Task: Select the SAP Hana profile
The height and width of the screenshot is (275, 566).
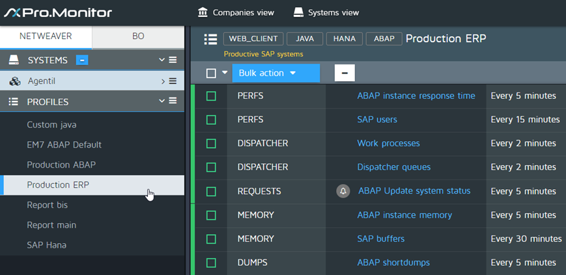Action: [46, 246]
